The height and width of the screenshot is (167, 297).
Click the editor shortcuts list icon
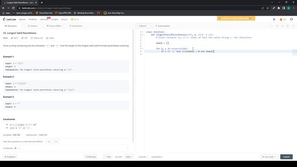(283, 26)
